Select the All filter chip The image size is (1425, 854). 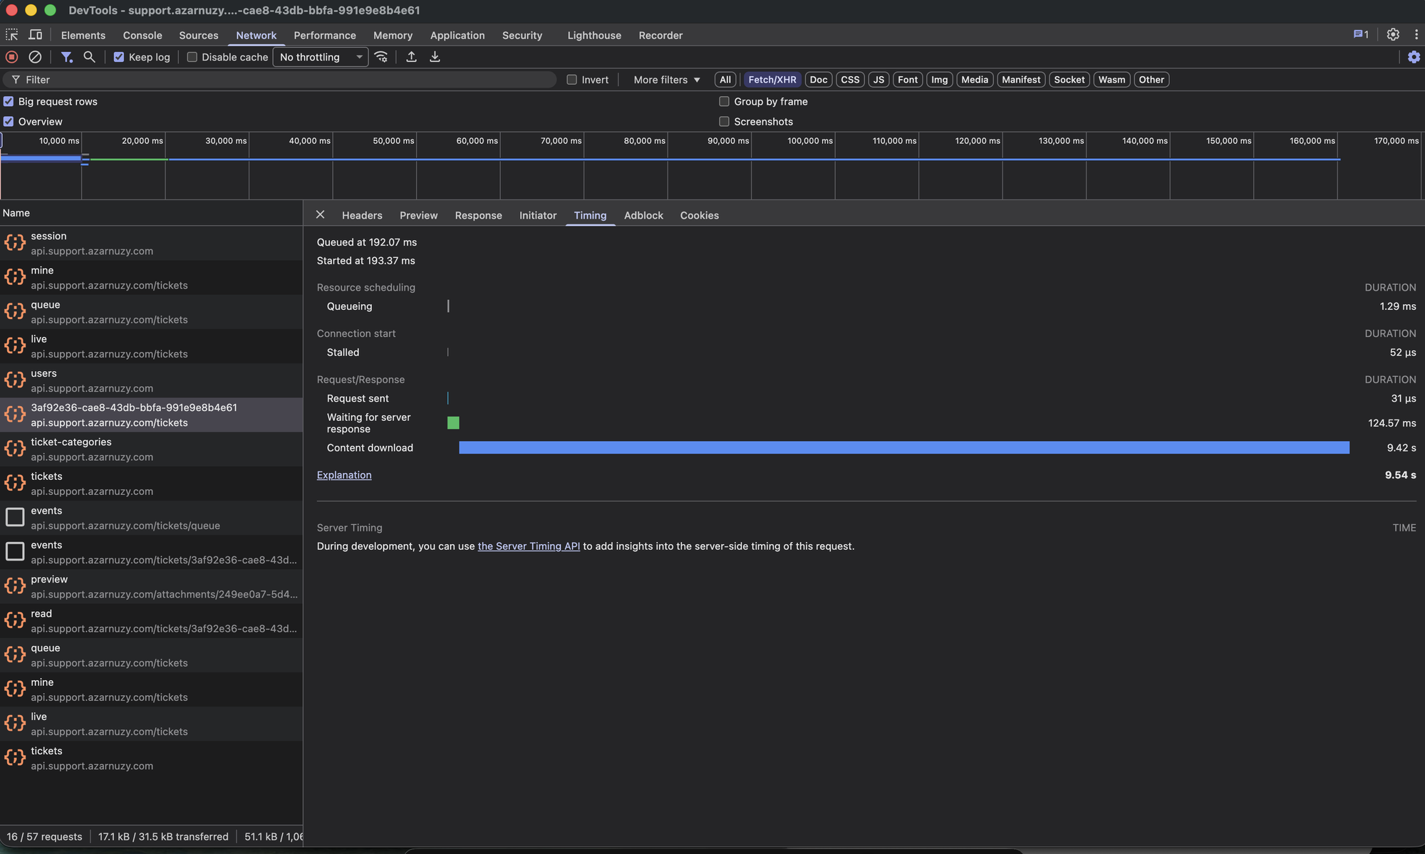tap(725, 80)
